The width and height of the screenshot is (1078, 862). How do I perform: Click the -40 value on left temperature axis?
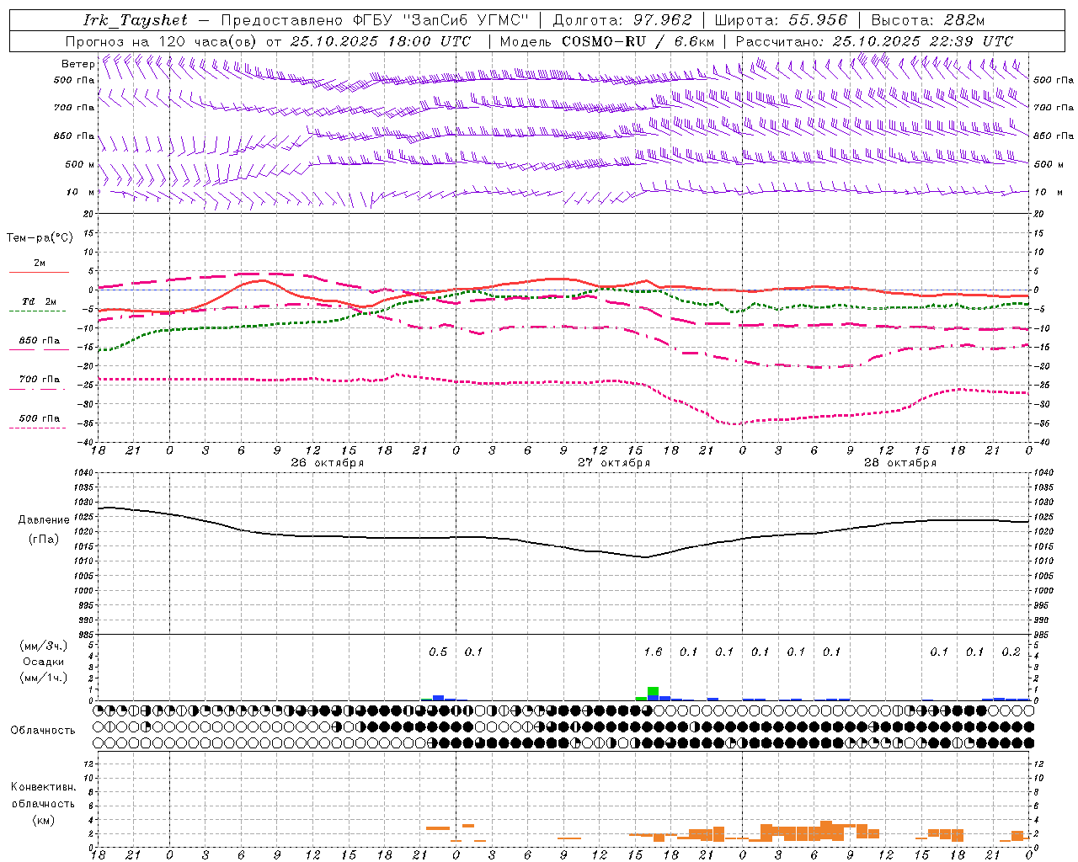(86, 442)
